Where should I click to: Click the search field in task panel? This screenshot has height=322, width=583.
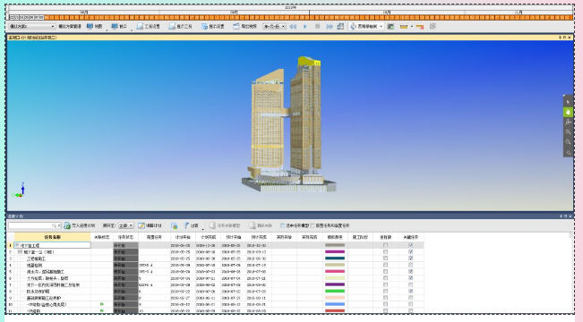32,225
